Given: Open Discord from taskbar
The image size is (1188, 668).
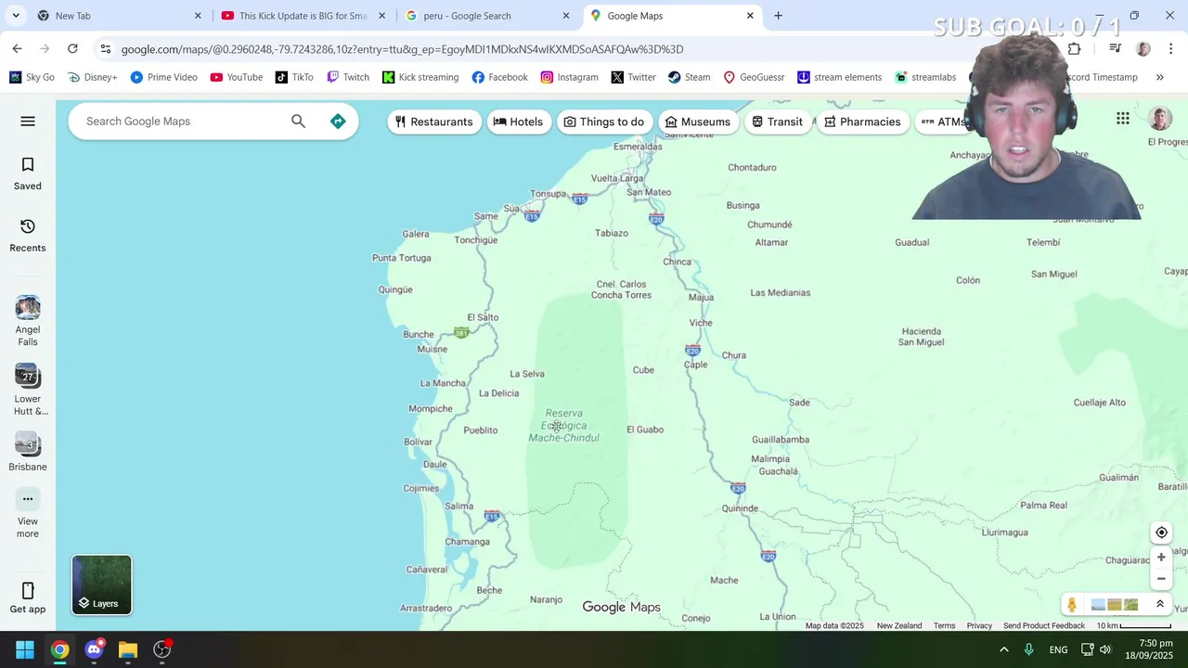Looking at the screenshot, I should point(94,649).
